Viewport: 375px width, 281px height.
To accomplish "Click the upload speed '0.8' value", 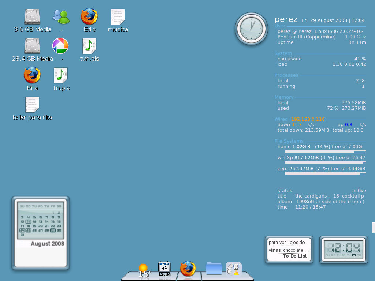I will pos(349,125).
